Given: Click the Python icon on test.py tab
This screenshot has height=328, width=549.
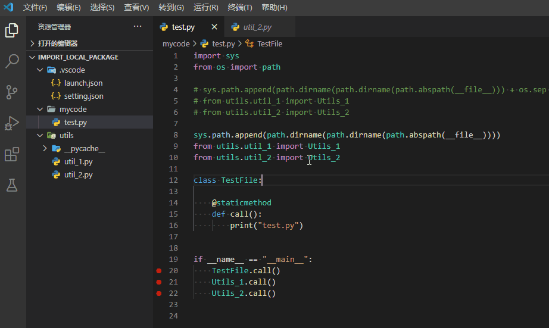Looking at the screenshot, I should coord(164,27).
